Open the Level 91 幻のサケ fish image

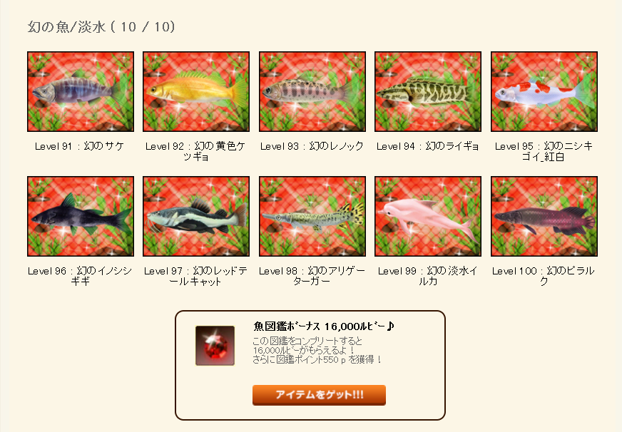click(x=81, y=91)
